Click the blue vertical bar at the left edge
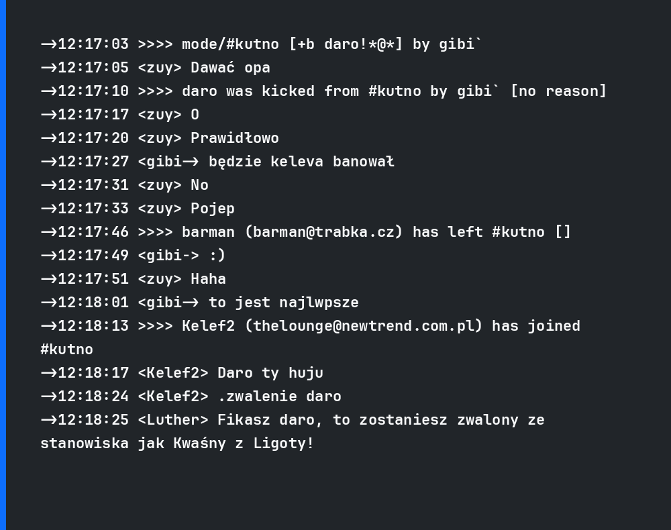 point(3,265)
